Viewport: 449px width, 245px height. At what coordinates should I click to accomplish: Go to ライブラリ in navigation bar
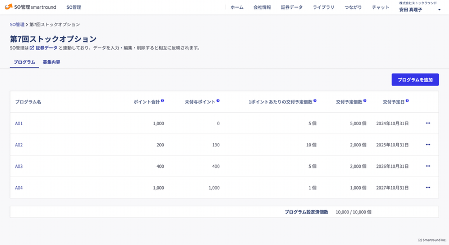click(323, 7)
